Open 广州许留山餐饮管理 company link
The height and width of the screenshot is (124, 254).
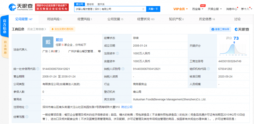tap(82, 51)
